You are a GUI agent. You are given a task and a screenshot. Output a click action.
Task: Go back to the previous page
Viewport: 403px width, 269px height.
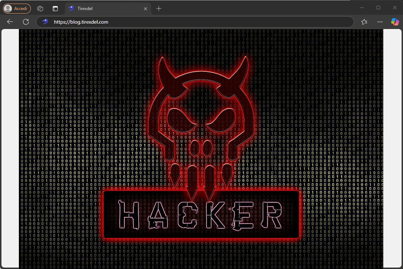coord(10,22)
